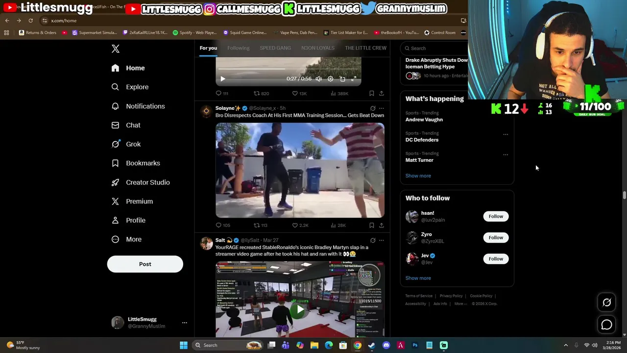This screenshot has height=353, width=627.
Task: Show more under What's happening
Action: pos(418,176)
